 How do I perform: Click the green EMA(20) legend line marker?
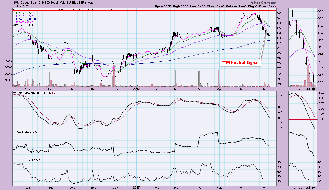pos(15,13)
